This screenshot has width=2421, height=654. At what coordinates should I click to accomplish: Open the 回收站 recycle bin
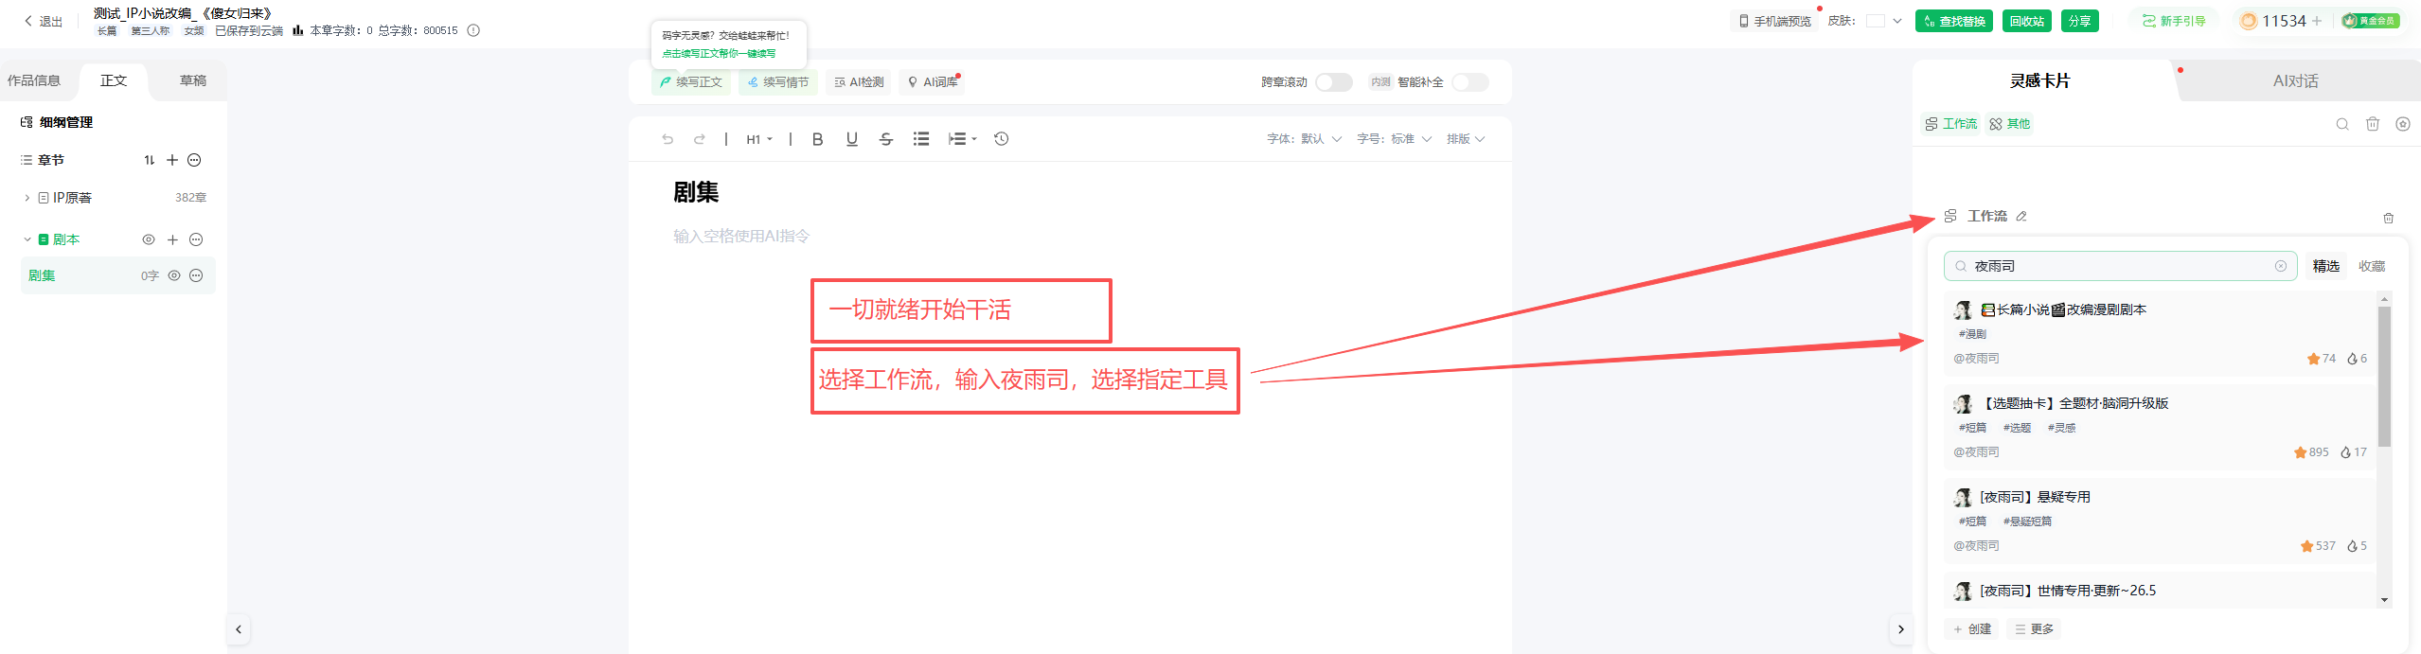(2027, 21)
